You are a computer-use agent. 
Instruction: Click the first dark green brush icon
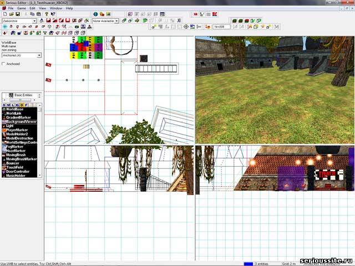pyautogui.click(x=235, y=21)
